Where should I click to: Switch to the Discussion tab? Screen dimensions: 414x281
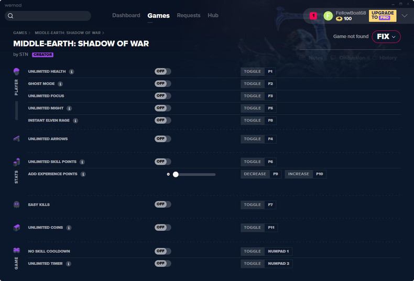[x=348, y=58]
